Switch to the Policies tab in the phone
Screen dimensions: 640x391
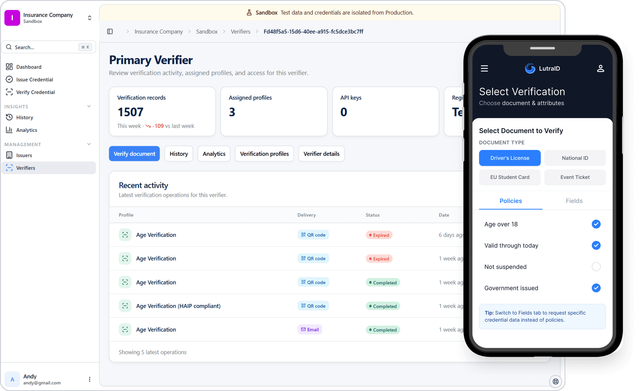[511, 201]
